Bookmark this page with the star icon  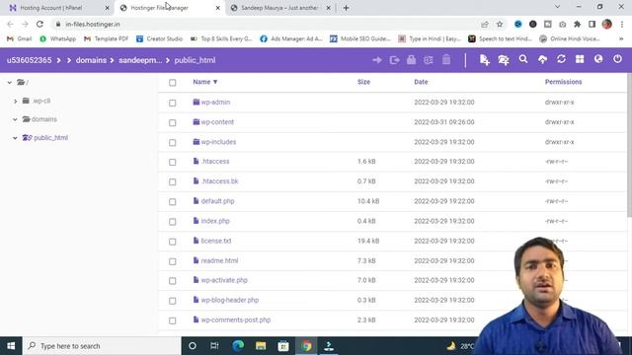(500, 24)
